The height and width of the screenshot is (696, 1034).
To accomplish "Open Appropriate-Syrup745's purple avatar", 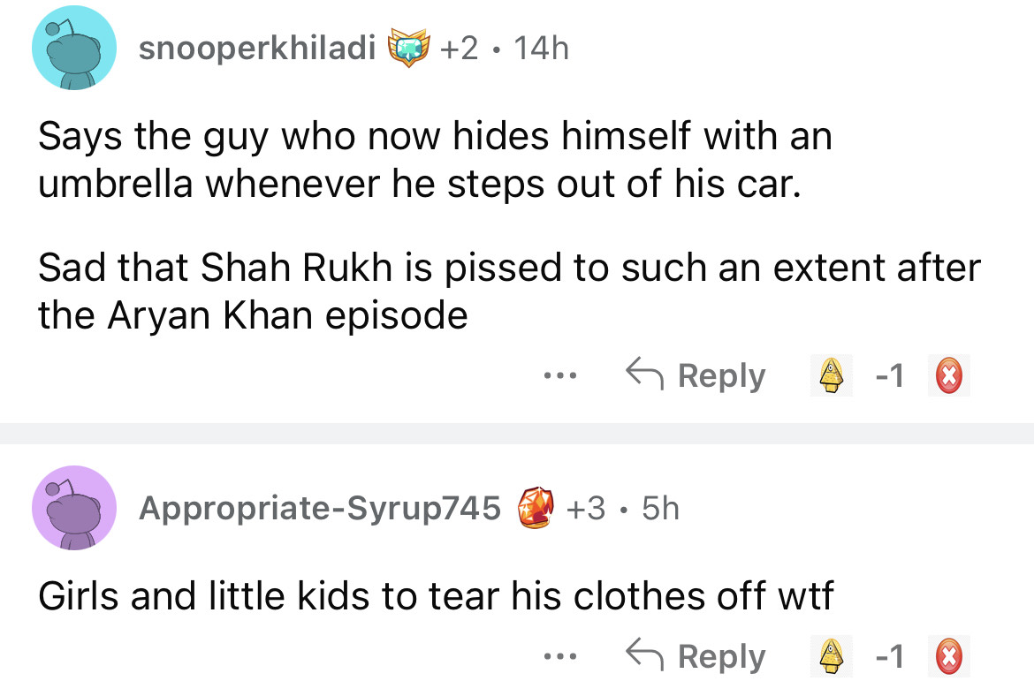I will (74, 507).
